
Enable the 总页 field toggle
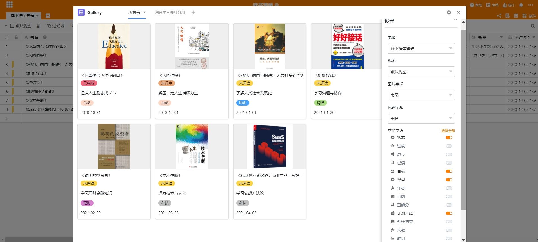point(449,154)
